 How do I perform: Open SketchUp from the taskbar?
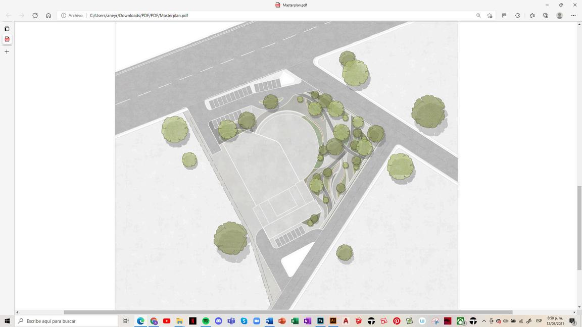point(359,321)
